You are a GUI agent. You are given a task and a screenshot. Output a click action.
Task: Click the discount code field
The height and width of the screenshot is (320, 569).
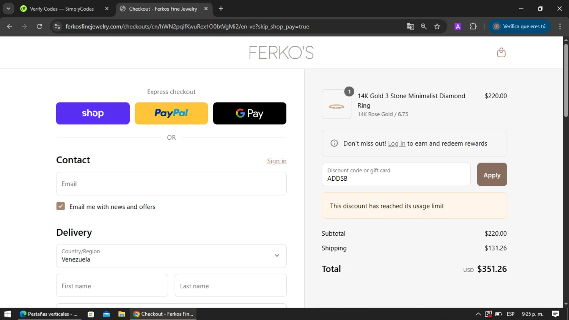click(396, 175)
